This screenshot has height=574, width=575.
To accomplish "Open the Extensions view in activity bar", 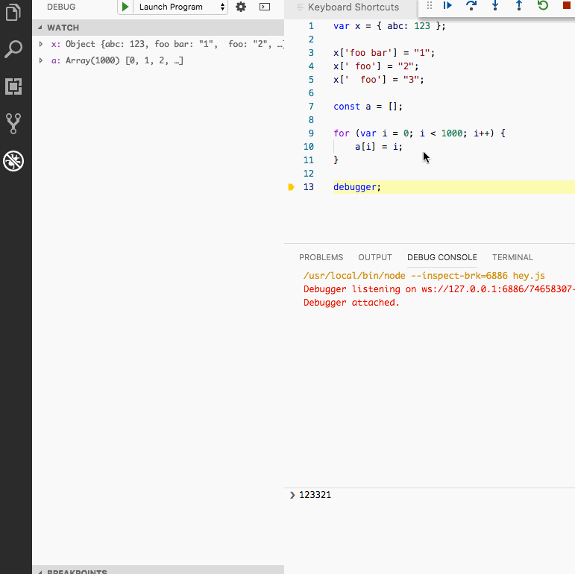I will pos(13,86).
